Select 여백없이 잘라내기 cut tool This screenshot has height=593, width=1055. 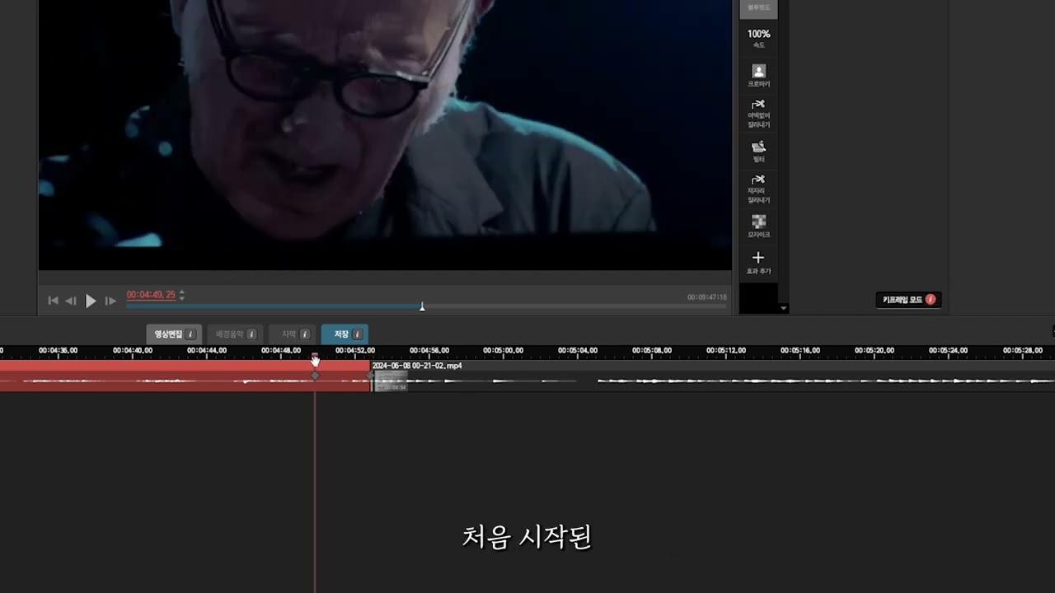click(x=758, y=114)
